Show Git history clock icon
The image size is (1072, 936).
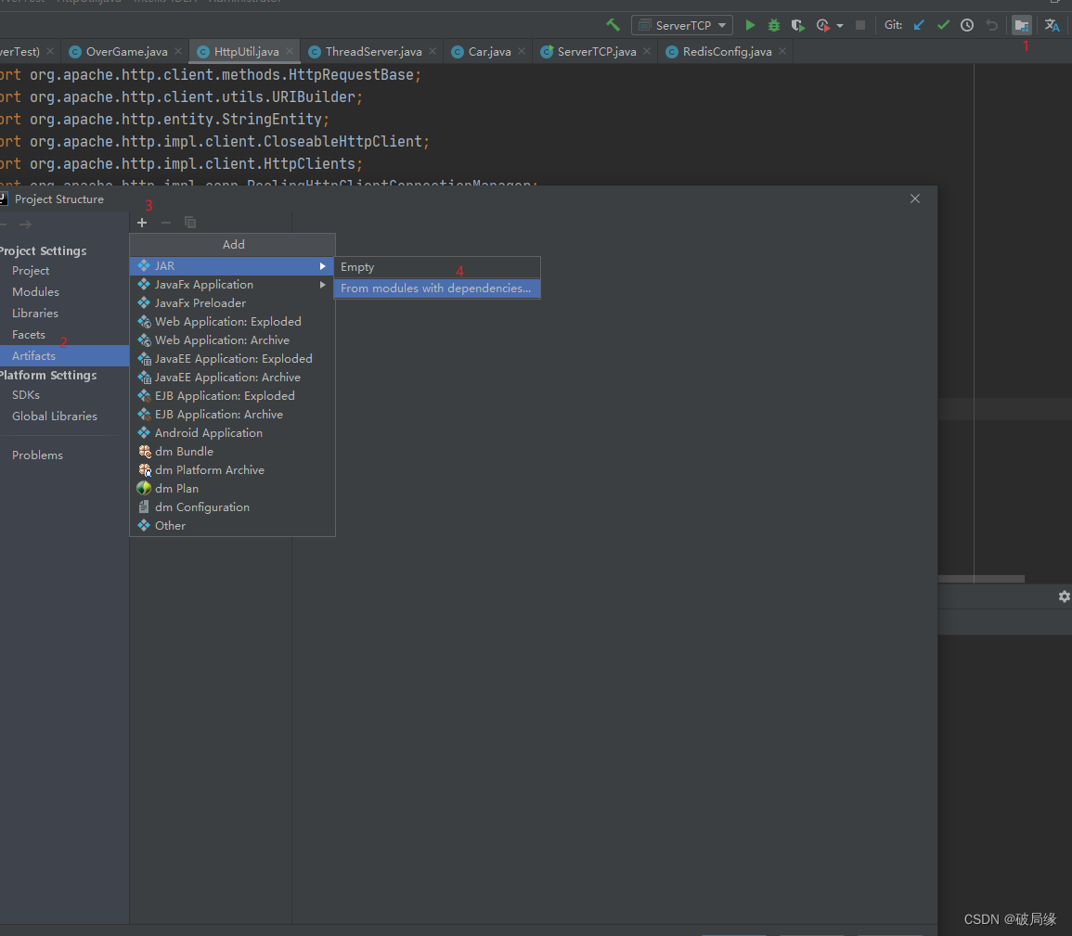[x=967, y=25]
